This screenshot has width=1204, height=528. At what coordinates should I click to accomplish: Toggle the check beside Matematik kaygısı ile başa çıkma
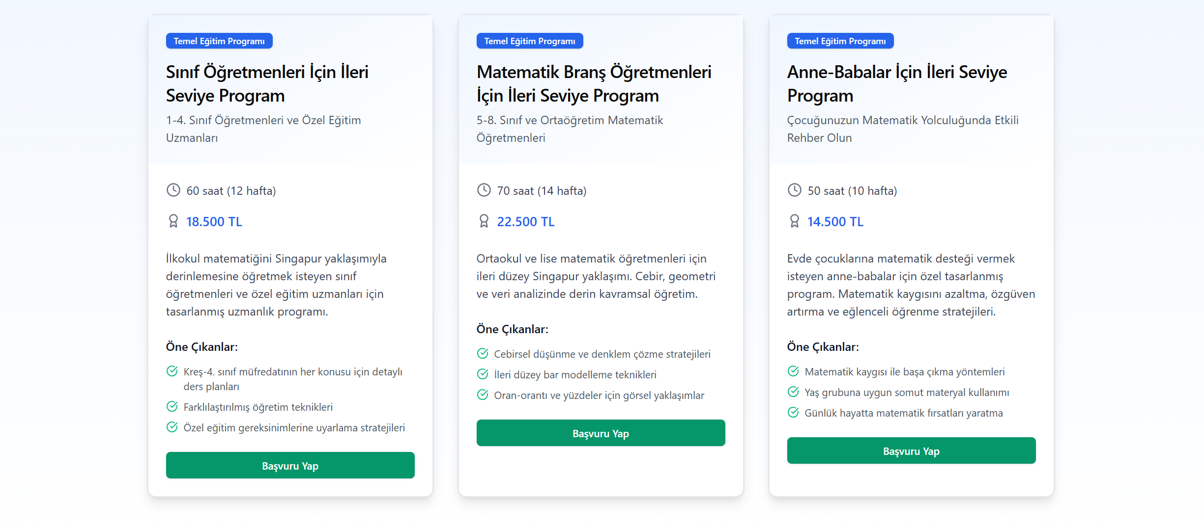[x=793, y=371]
